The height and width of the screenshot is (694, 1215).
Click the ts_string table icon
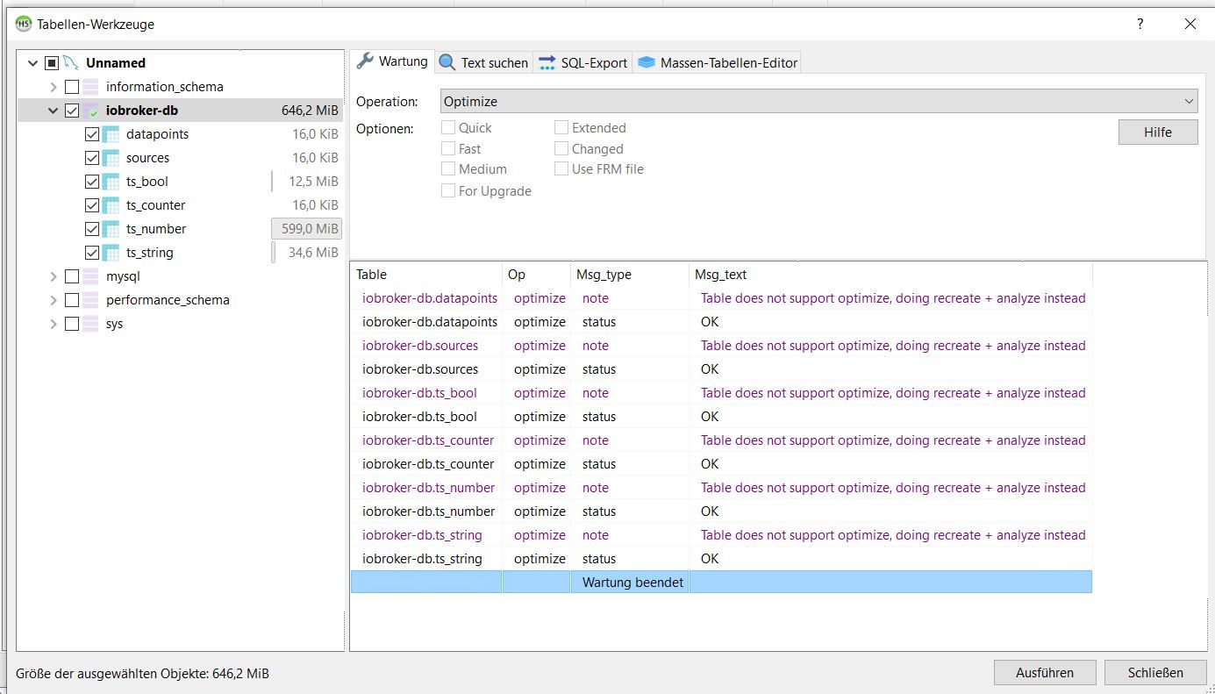111,253
